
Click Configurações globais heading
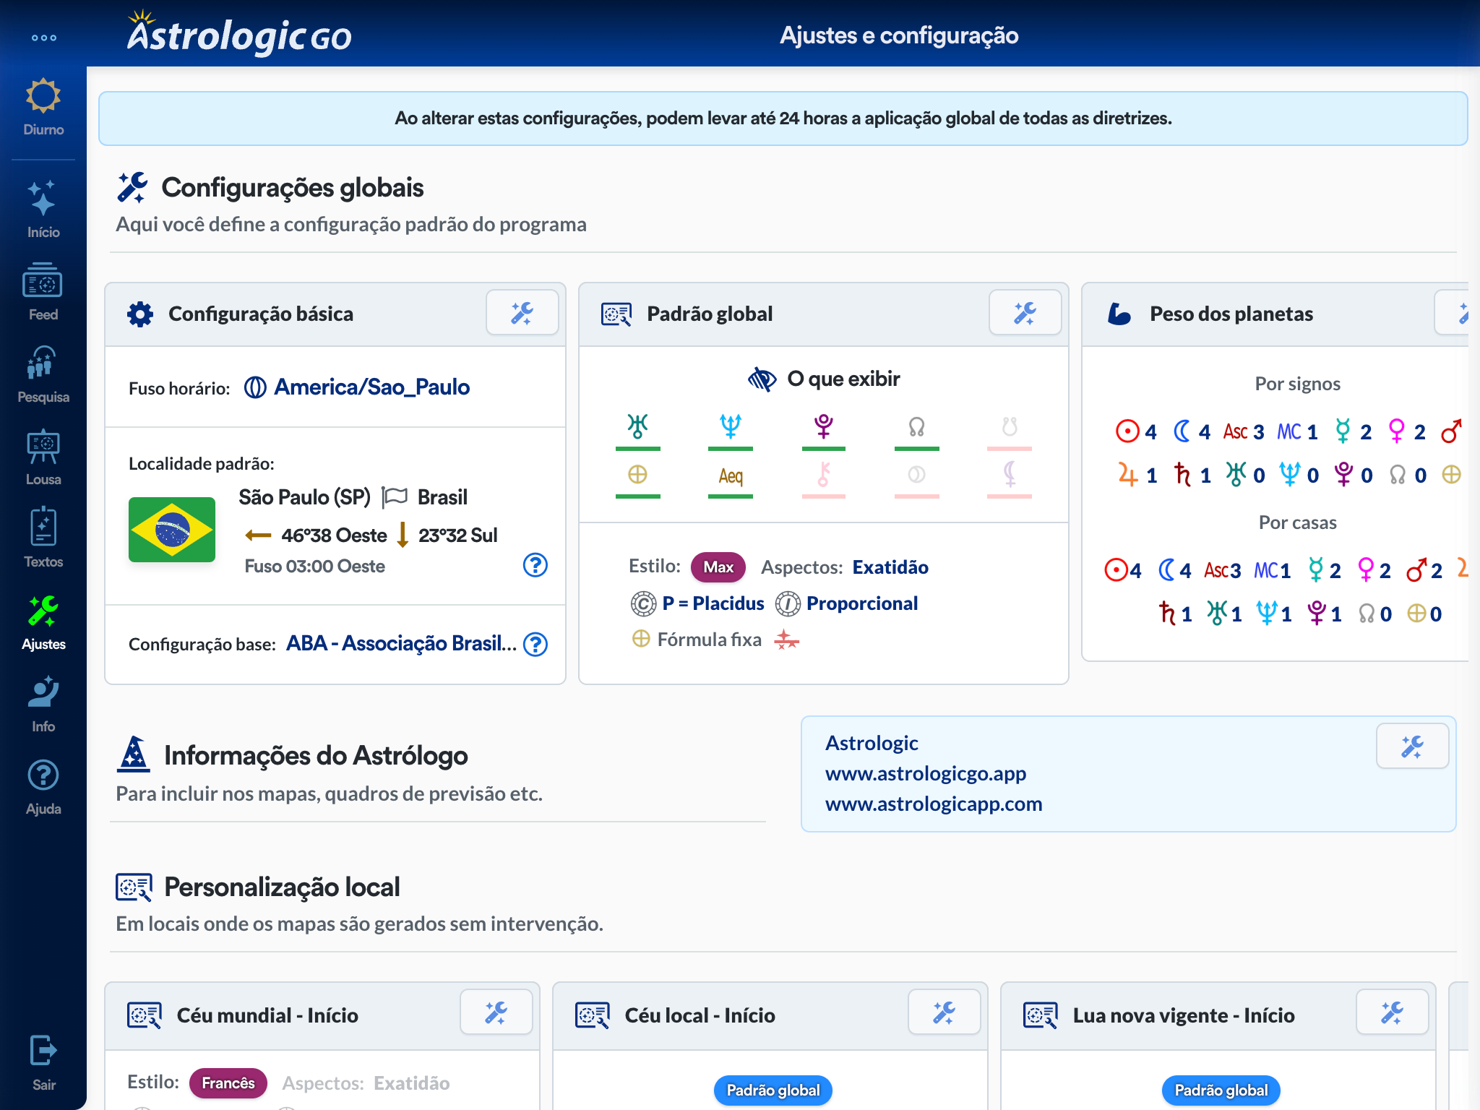(293, 187)
